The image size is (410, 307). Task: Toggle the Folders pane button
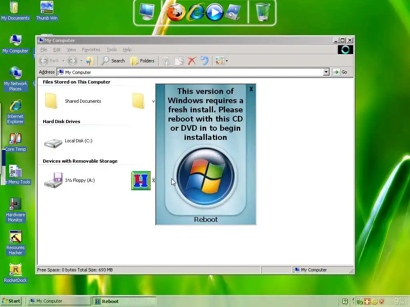143,61
